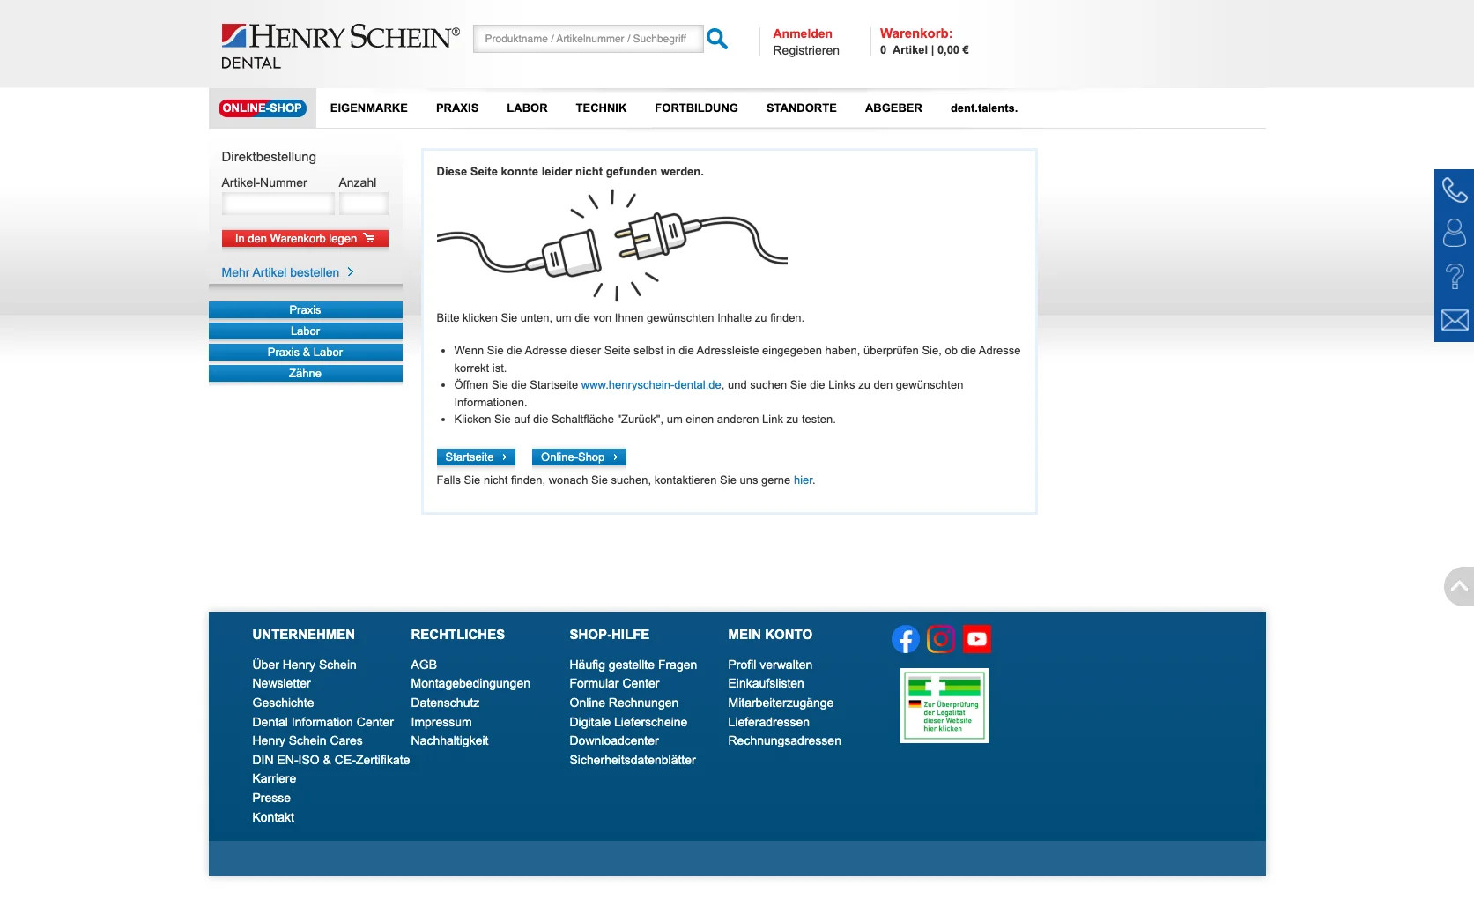The width and height of the screenshot is (1474, 922).
Task: Open the user profile sidebar icon
Action: [x=1455, y=233]
